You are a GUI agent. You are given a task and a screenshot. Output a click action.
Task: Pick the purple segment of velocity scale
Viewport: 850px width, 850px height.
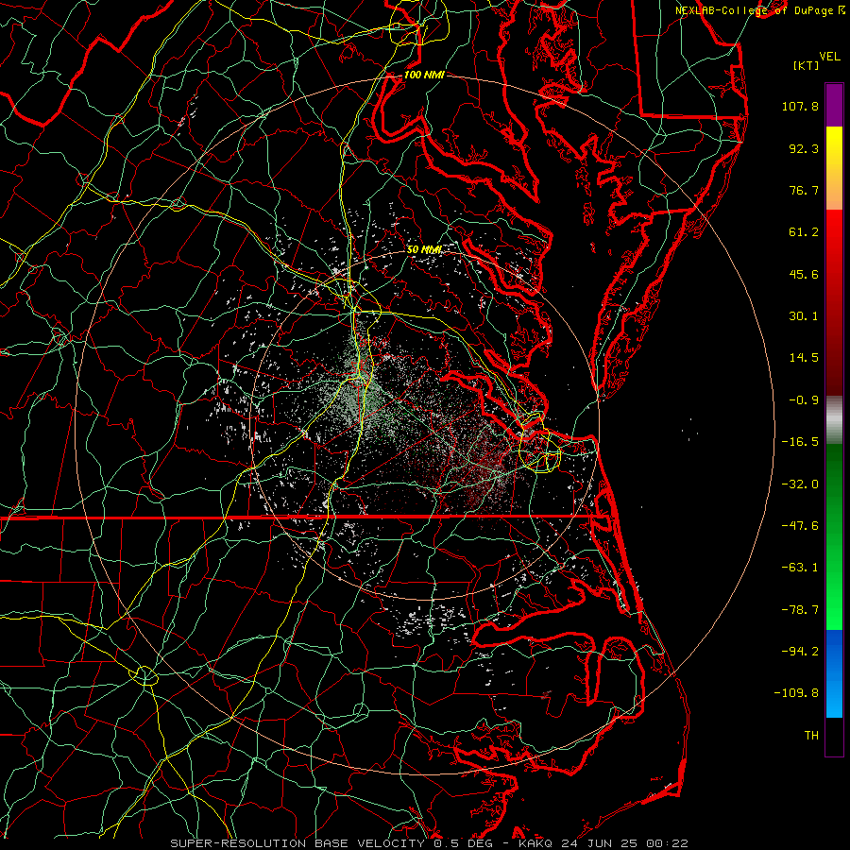pos(834,105)
